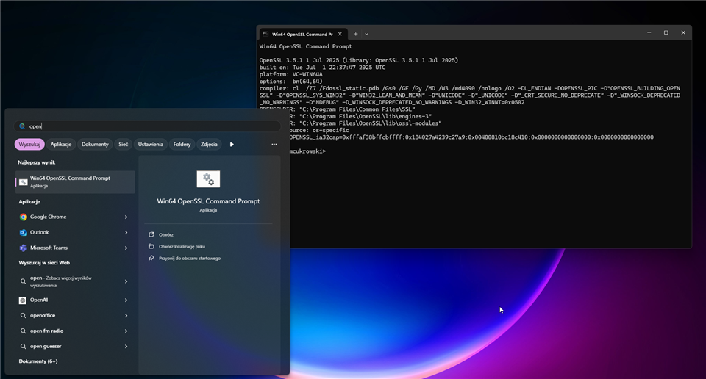This screenshot has height=379, width=706.
Task: Click the 'built on: Tue Jul 1' line
Action: coord(322,68)
